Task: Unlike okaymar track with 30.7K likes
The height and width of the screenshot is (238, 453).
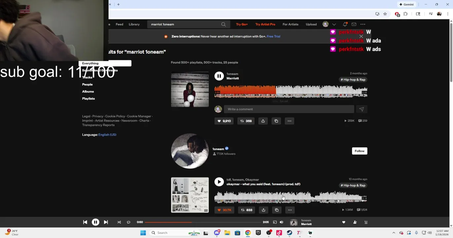Action: (224, 210)
